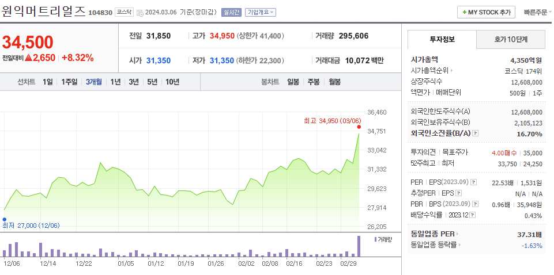Show the 일봉 candle chart

click(293, 82)
